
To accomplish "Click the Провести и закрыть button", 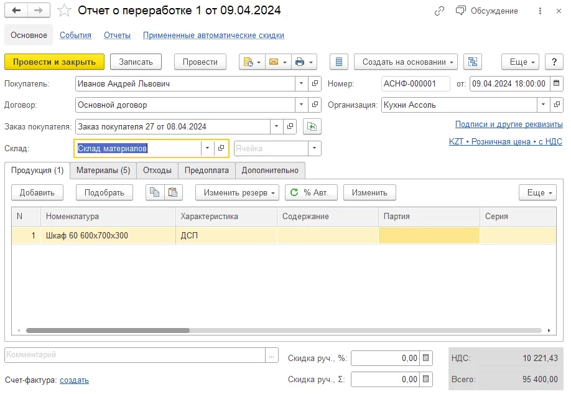I will (54, 62).
